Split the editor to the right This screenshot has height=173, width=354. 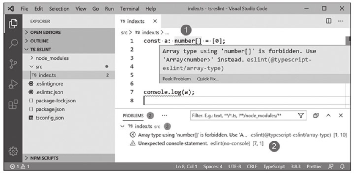point(329,21)
